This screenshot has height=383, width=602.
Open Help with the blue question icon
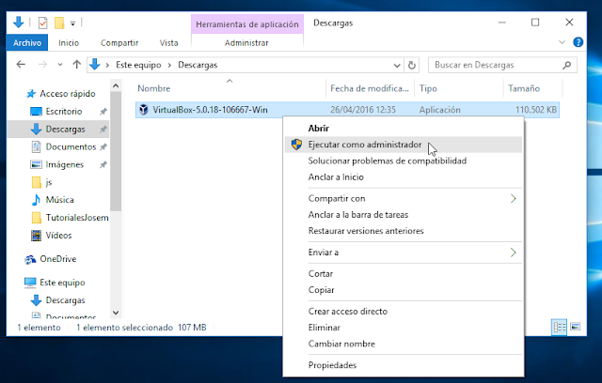[x=578, y=42]
